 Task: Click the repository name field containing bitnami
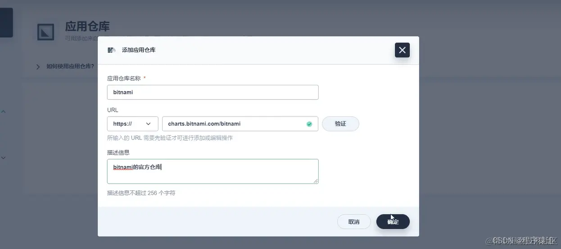click(x=213, y=92)
